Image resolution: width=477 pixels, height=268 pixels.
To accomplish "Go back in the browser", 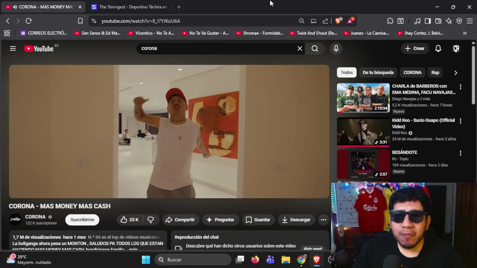I will click(x=8, y=21).
